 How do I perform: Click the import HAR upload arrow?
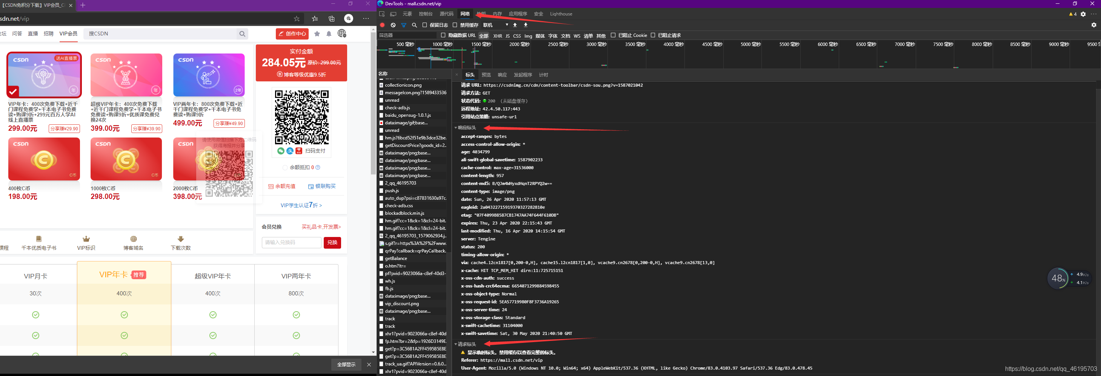[x=515, y=25]
